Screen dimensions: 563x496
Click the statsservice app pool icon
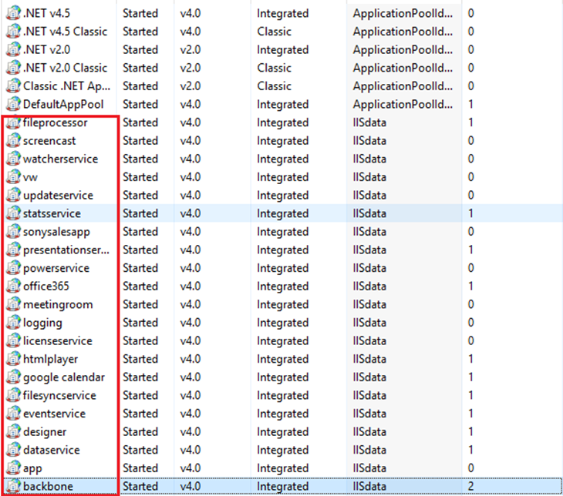tap(13, 214)
